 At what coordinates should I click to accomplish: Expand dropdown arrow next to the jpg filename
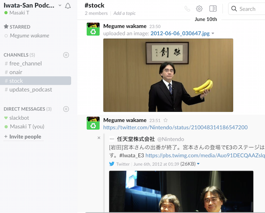(x=213, y=33)
